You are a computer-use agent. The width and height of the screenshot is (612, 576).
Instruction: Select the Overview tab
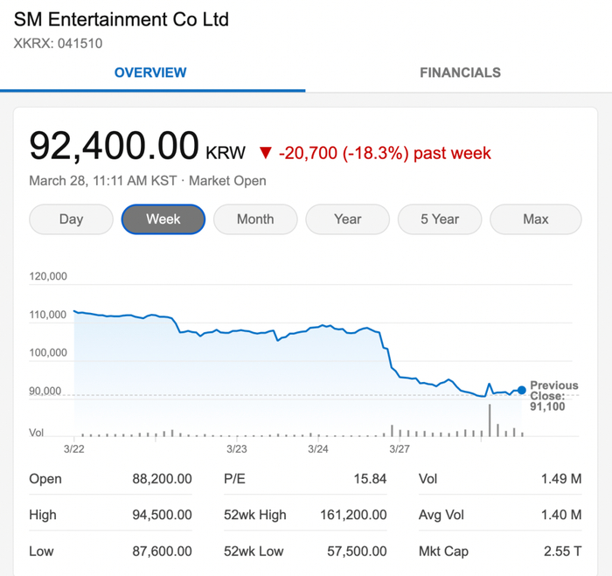[x=150, y=73]
